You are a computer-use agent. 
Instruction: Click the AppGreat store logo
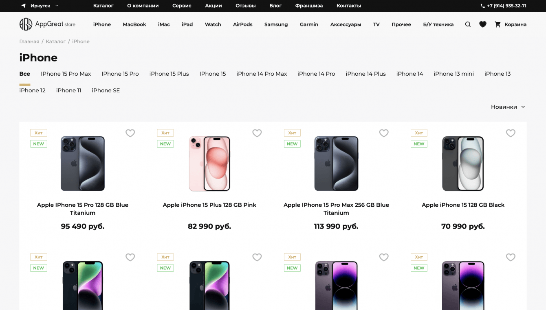47,24
